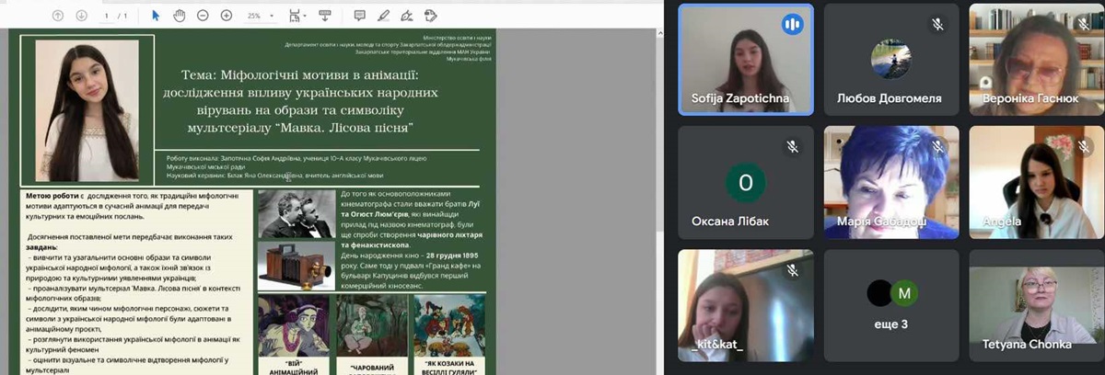The image size is (1105, 375).
Task: Add a comment with the sticky note tool
Action: pos(359,16)
